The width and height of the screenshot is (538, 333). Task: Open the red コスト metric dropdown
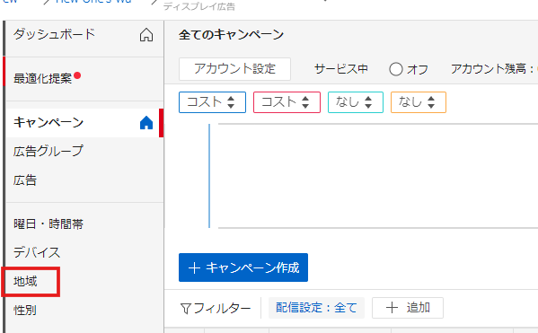pyautogui.click(x=287, y=102)
